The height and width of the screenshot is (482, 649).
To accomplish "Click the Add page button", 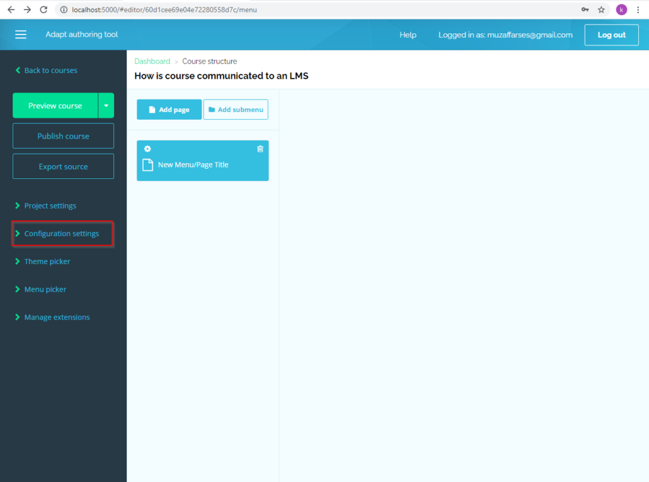I will click(169, 110).
